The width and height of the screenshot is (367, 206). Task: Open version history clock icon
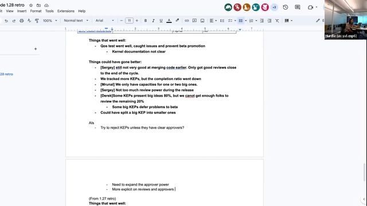[x=286, y=7]
